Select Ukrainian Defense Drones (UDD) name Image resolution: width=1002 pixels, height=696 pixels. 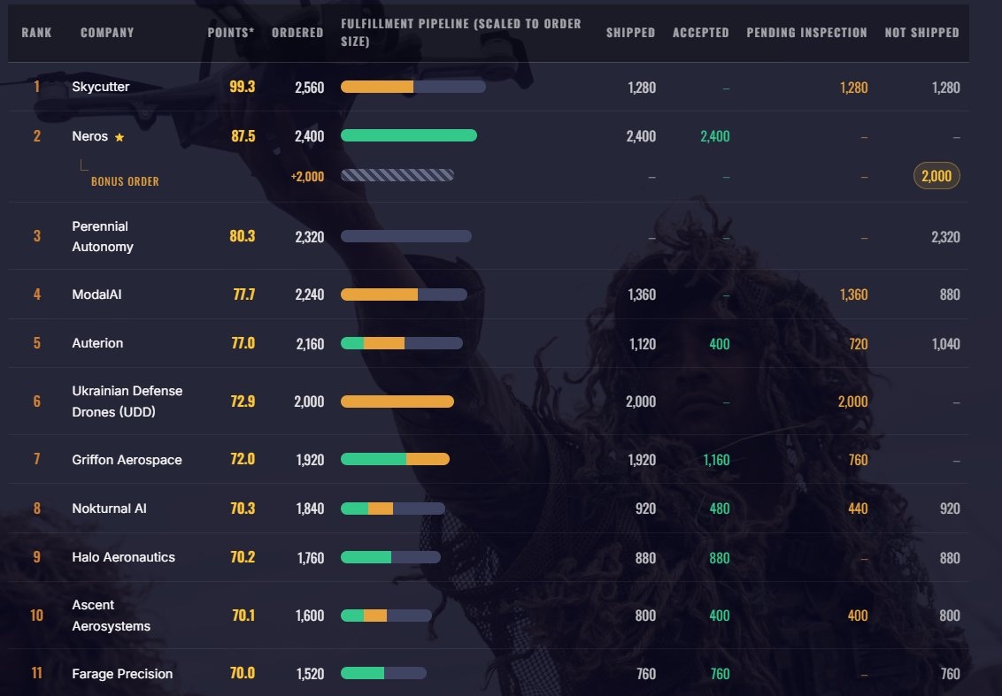pos(127,401)
